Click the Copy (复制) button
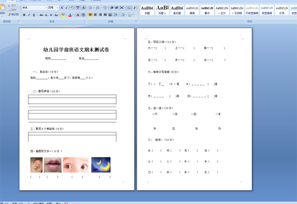297x204 pixels. tap(12, 10)
